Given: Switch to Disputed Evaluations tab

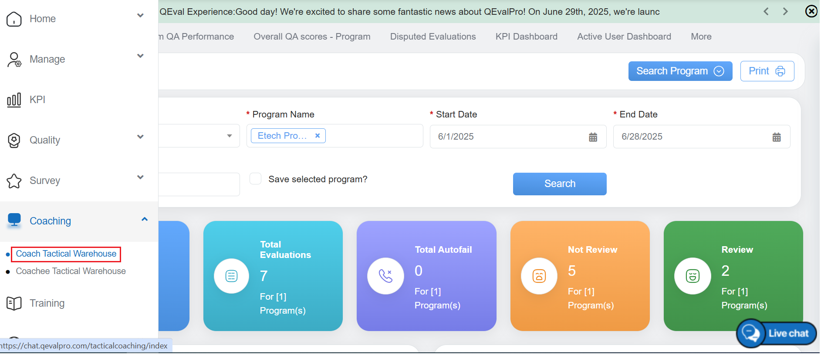Looking at the screenshot, I should [432, 37].
